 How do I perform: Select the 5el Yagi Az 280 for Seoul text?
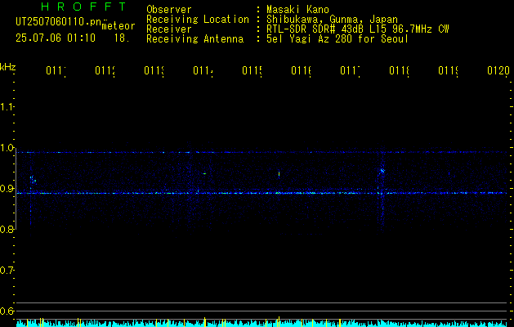click(337, 39)
